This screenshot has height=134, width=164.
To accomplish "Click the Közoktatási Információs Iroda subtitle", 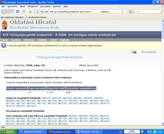I will pyautogui.click(x=35, y=28).
